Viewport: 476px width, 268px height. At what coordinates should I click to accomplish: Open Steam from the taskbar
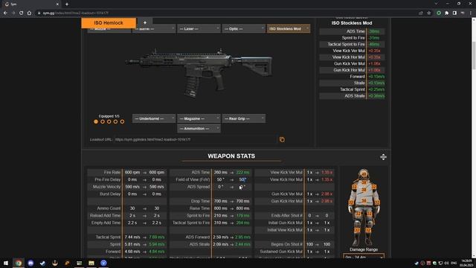[42, 263]
